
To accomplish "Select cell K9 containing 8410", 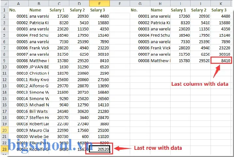I will click(221, 61).
